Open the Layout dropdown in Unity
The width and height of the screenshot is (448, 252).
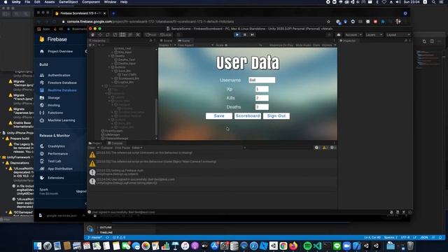tap(398, 35)
